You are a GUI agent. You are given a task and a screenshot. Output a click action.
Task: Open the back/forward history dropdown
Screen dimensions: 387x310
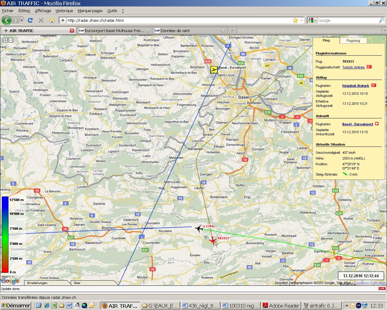pos(21,20)
